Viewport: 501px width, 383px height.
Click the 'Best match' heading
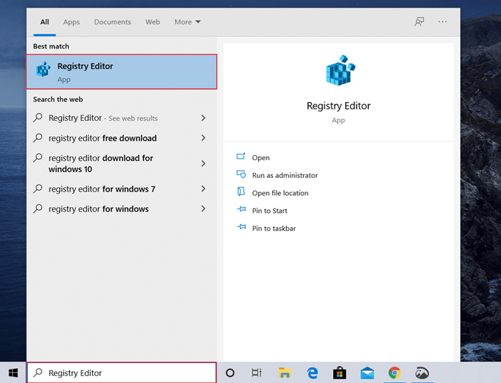click(51, 46)
